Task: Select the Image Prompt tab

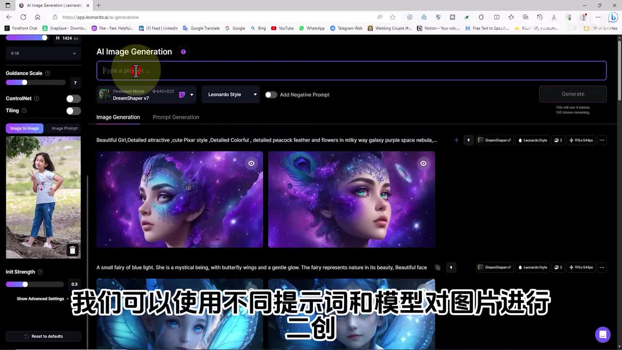Action: point(65,128)
